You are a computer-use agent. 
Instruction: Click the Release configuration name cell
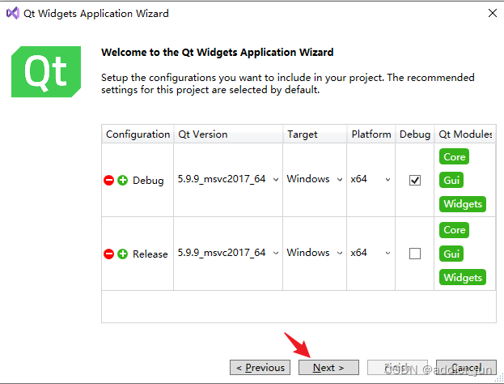[x=150, y=254]
